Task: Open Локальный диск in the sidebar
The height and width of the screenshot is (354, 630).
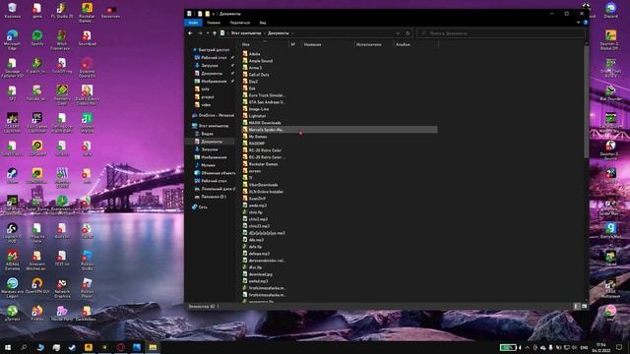Action: coord(215,189)
